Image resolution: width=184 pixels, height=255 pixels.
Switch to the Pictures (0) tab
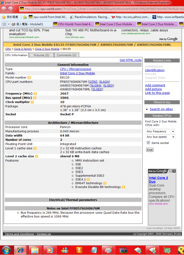tap(41, 55)
